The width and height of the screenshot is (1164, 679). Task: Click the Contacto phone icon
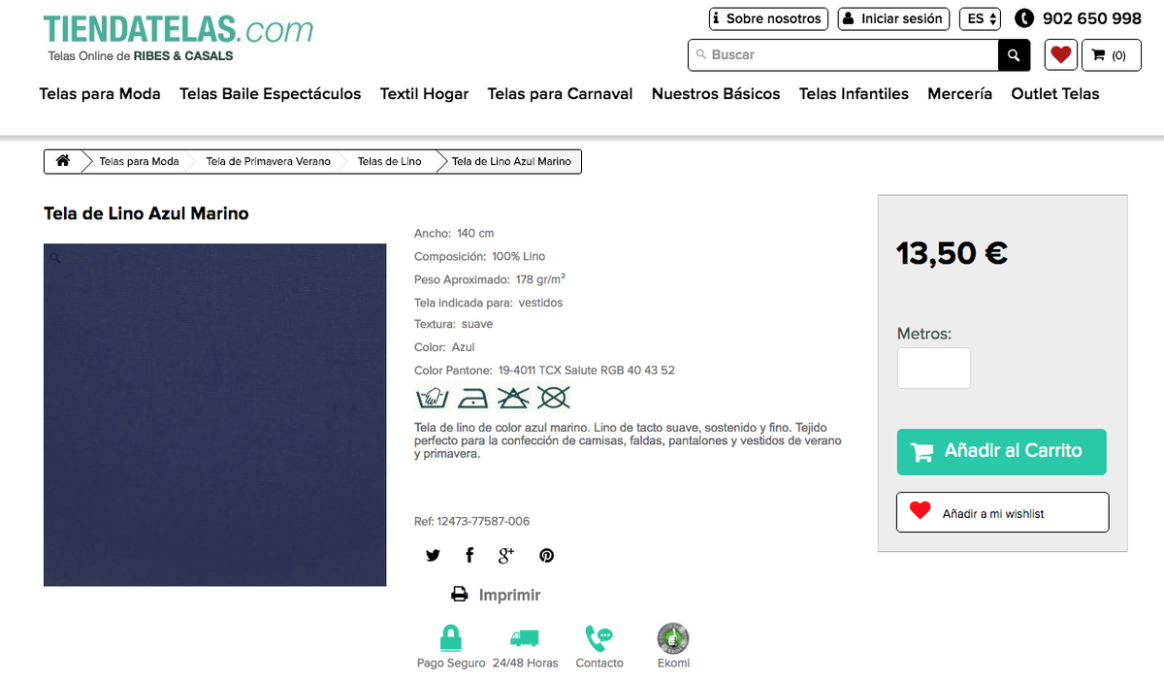(598, 637)
